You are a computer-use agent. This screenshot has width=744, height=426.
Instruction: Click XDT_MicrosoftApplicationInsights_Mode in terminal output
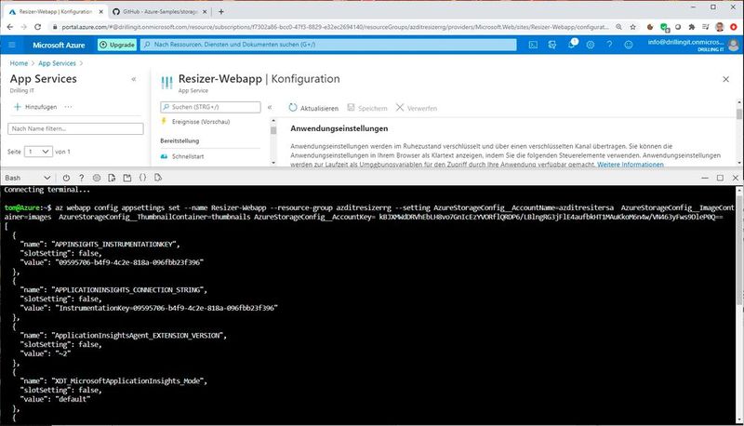coord(127,381)
